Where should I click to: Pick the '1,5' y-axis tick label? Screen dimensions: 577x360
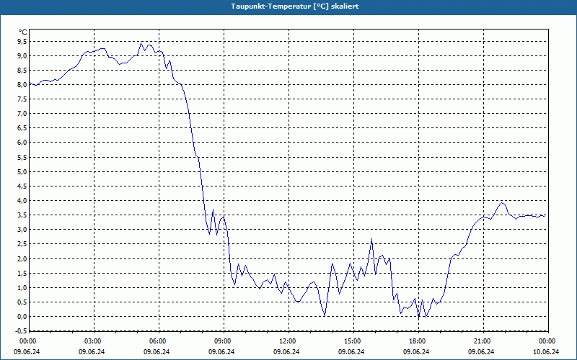click(x=22, y=274)
